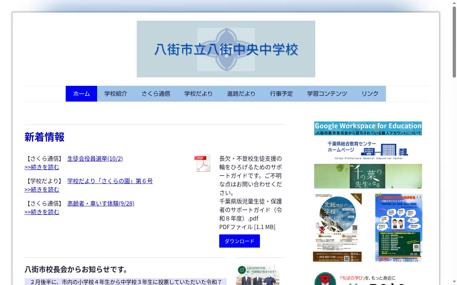The image size is (457, 285).
Task: Open the 進路だより menu item
Action: click(x=241, y=94)
